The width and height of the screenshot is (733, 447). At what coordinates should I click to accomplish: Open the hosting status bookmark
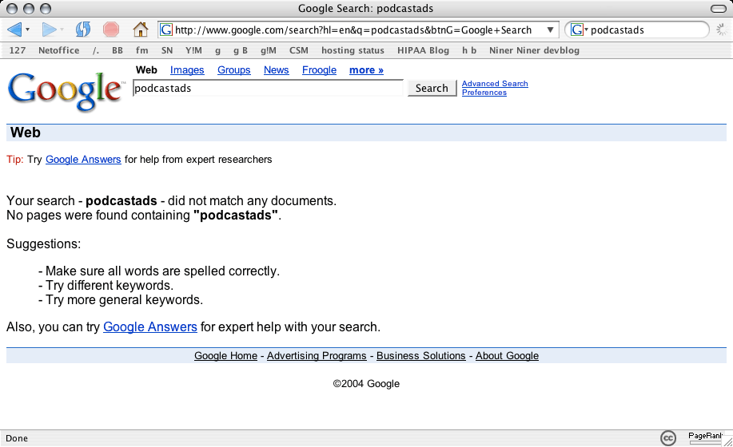tap(353, 50)
